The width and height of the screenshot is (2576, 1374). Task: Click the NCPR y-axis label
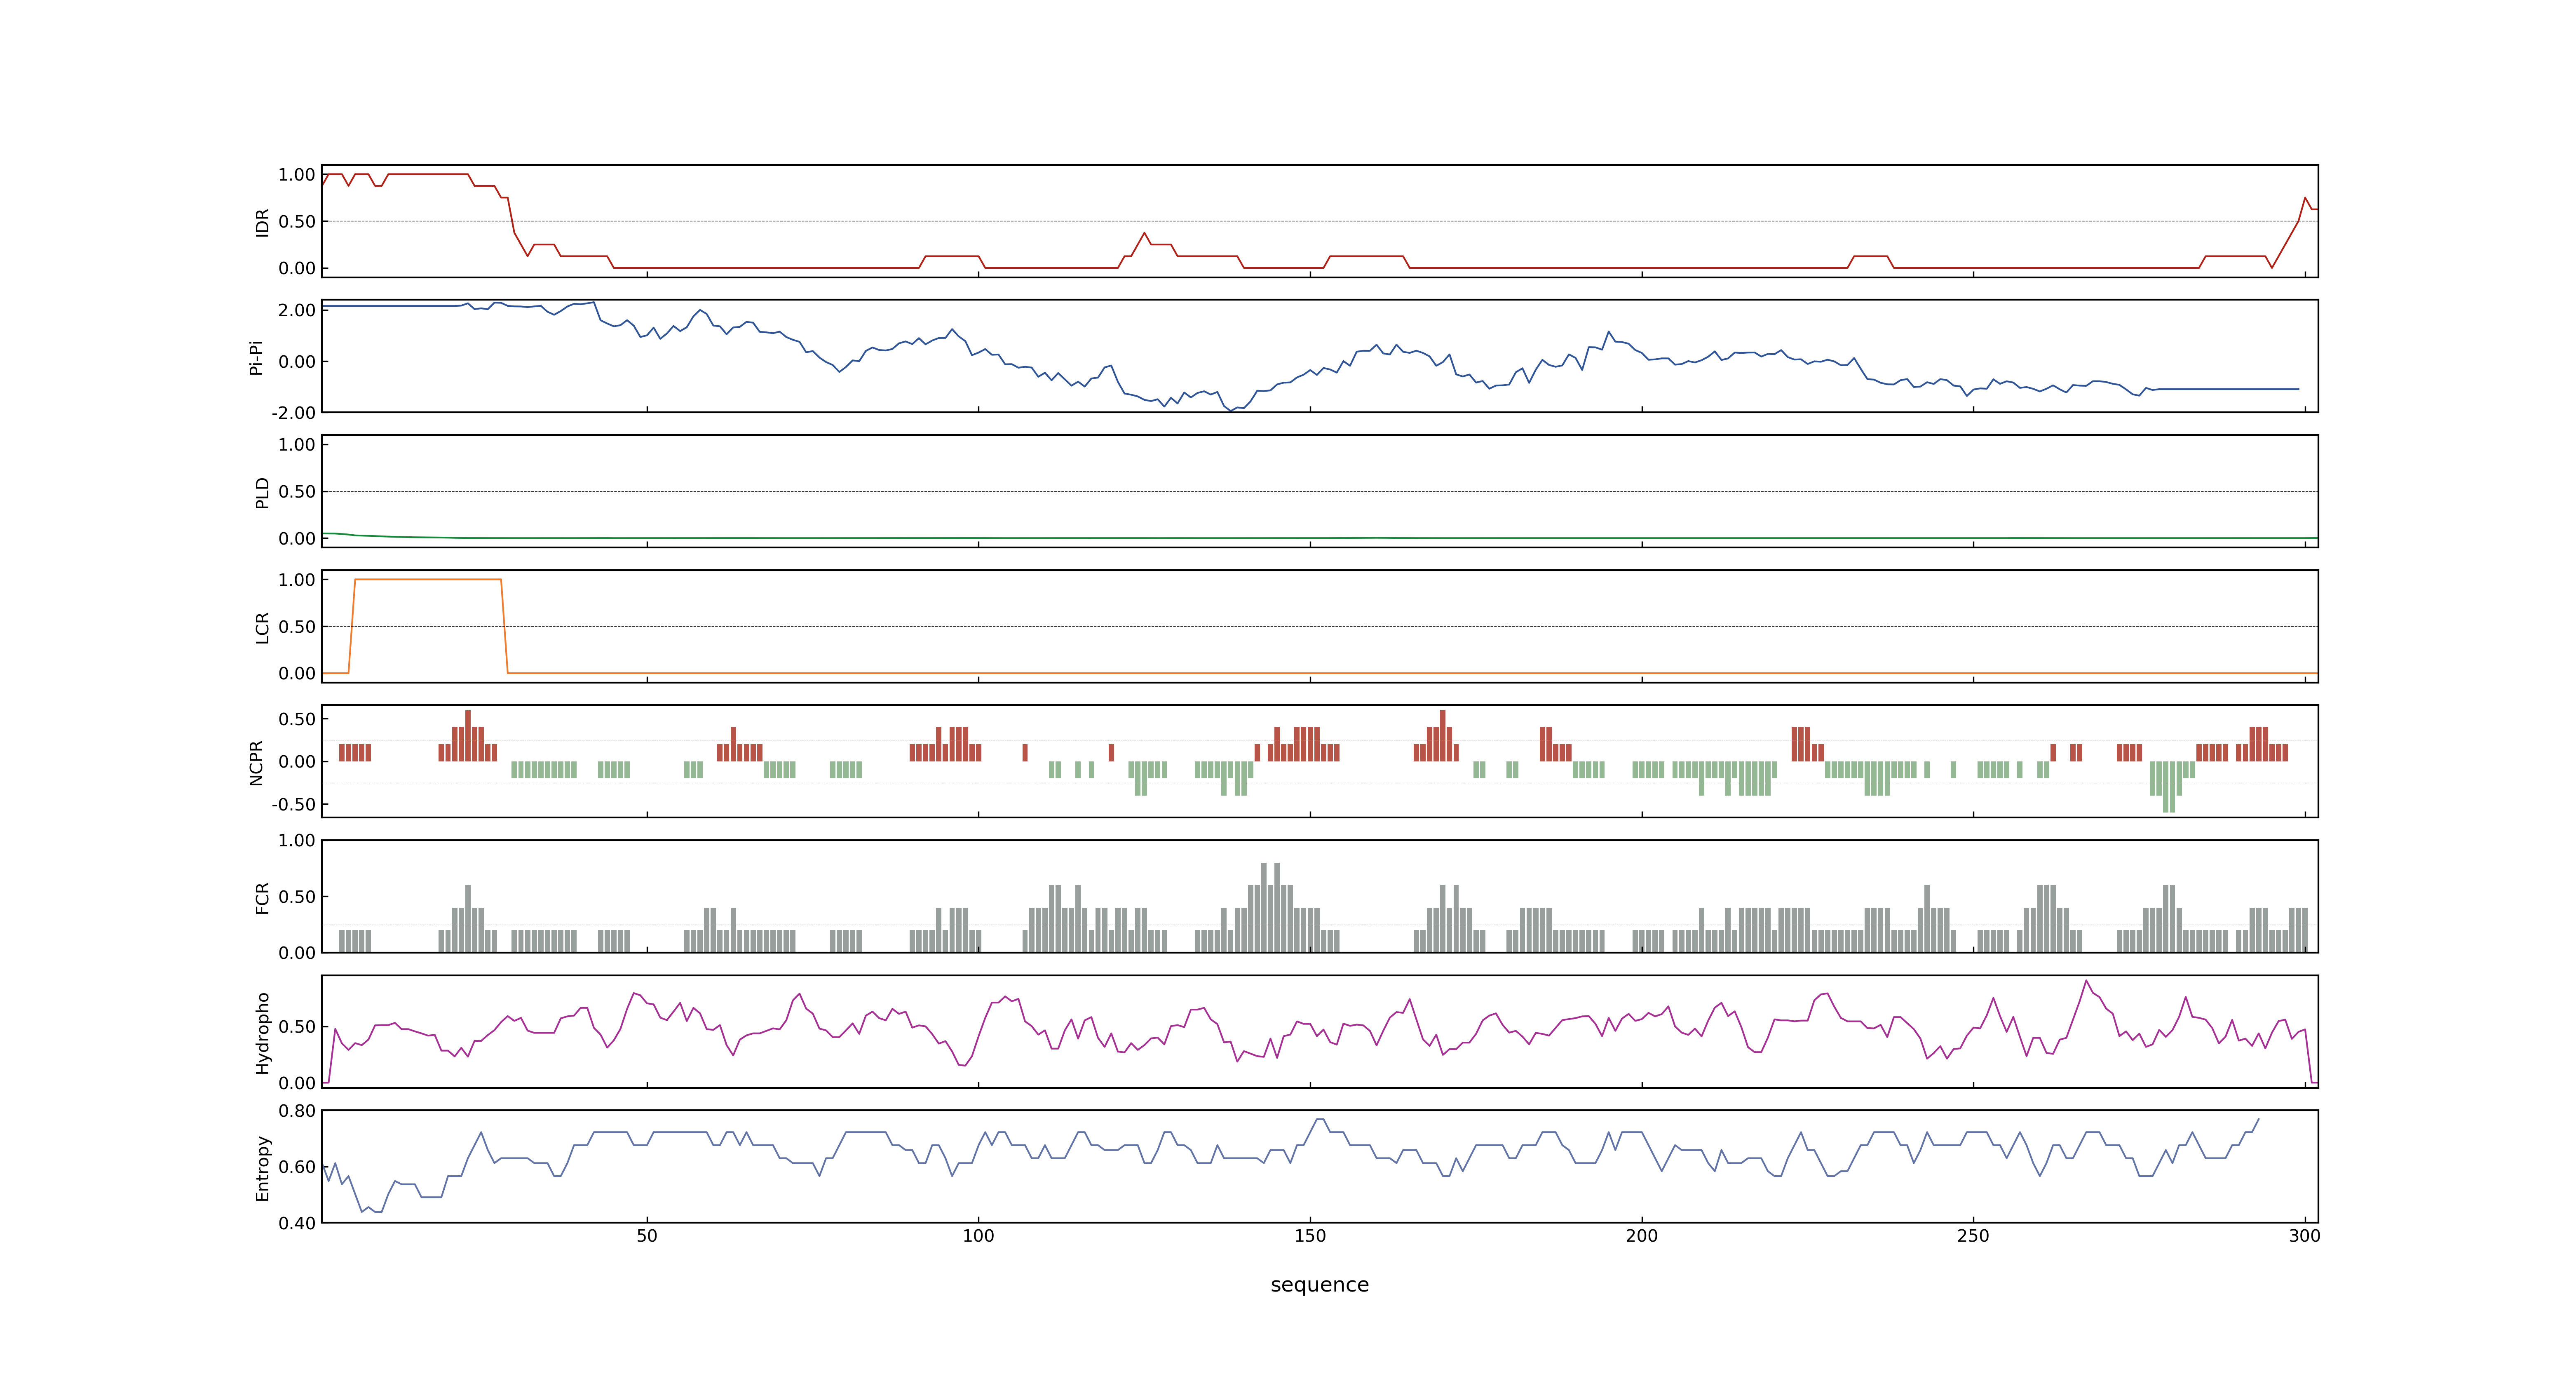256,763
